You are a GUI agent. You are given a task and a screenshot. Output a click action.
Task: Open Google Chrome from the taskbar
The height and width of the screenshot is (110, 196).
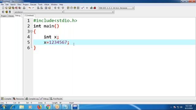point(48,107)
